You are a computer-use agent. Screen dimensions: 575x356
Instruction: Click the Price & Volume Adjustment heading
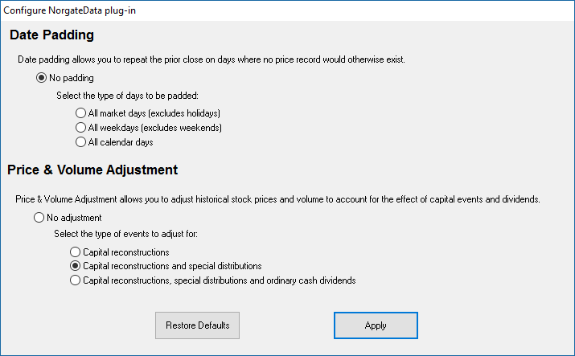click(x=92, y=170)
